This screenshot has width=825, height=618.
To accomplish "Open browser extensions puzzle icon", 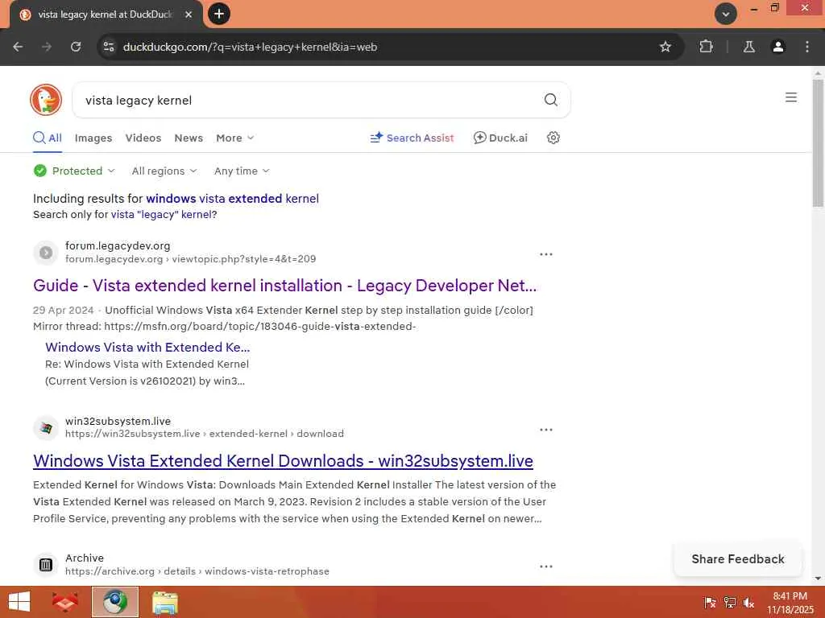I will coord(706,47).
